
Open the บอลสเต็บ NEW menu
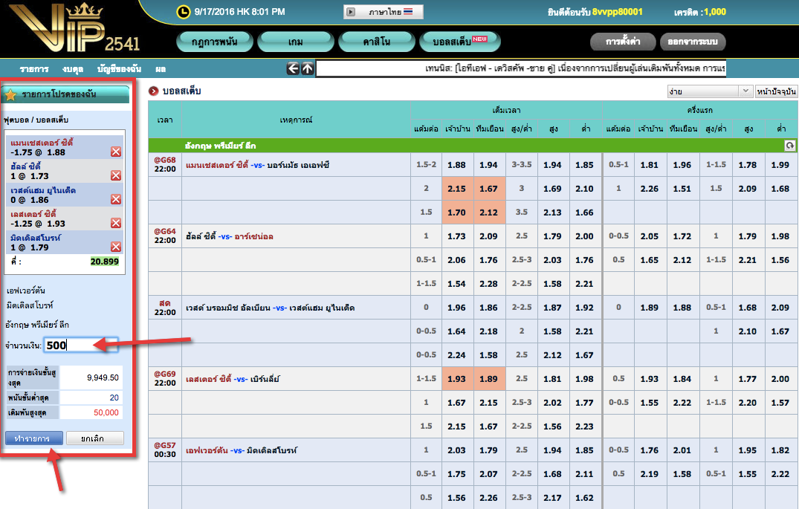[x=459, y=42]
